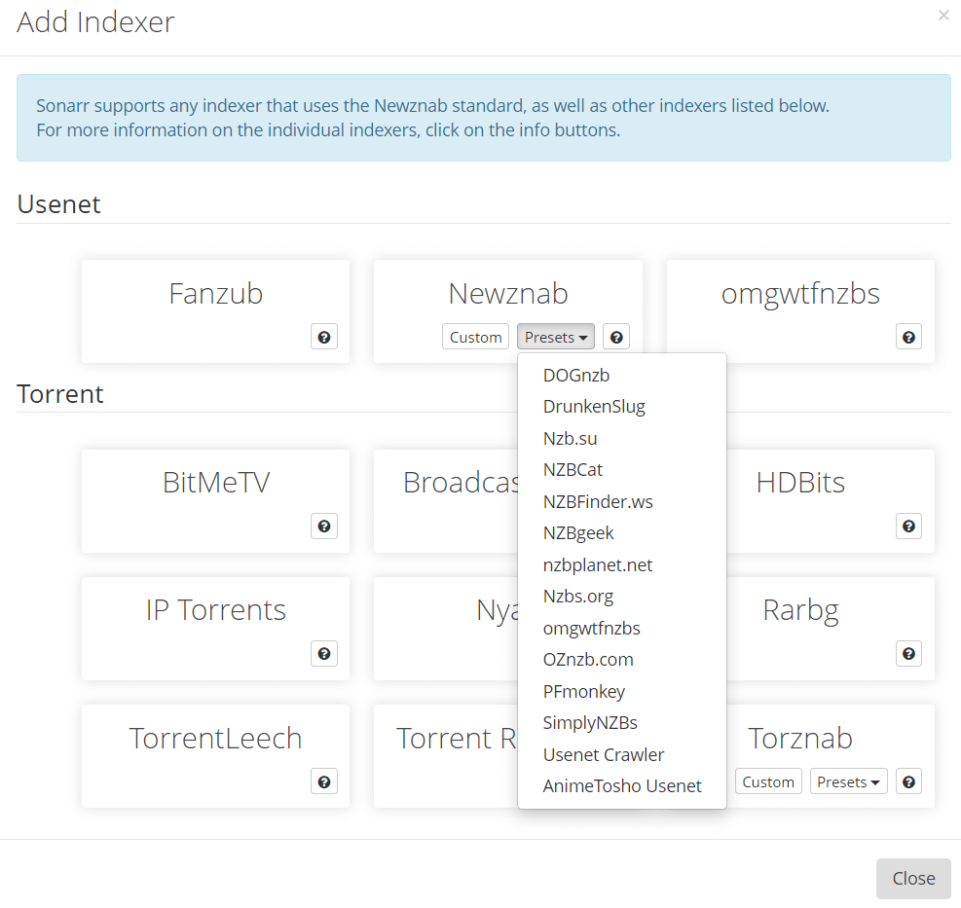The image size is (961, 908).
Task: Choose DOGnzb preset
Action: [622, 375]
